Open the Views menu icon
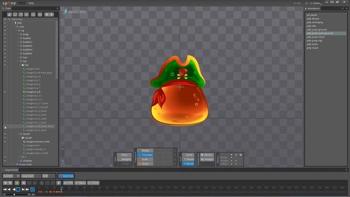Image resolution: width=350 pixels, height=197 pixels. (x=311, y=3)
